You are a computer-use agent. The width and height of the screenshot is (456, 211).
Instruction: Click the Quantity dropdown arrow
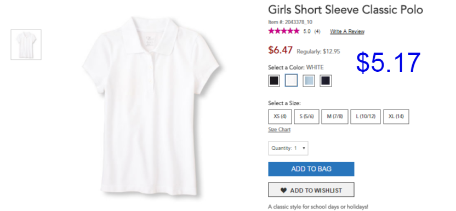coord(304,148)
